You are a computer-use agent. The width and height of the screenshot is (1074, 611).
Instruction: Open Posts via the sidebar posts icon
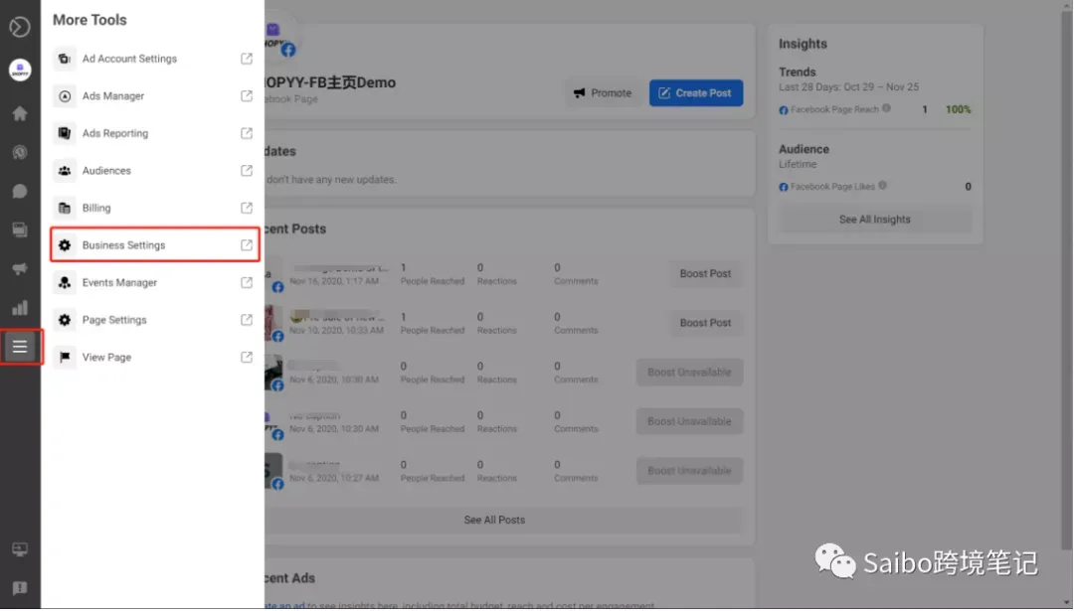click(20, 230)
